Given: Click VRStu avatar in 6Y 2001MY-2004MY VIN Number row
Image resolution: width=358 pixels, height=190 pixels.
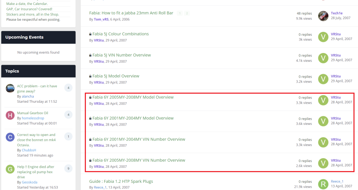Looking at the screenshot, I should [x=323, y=142].
